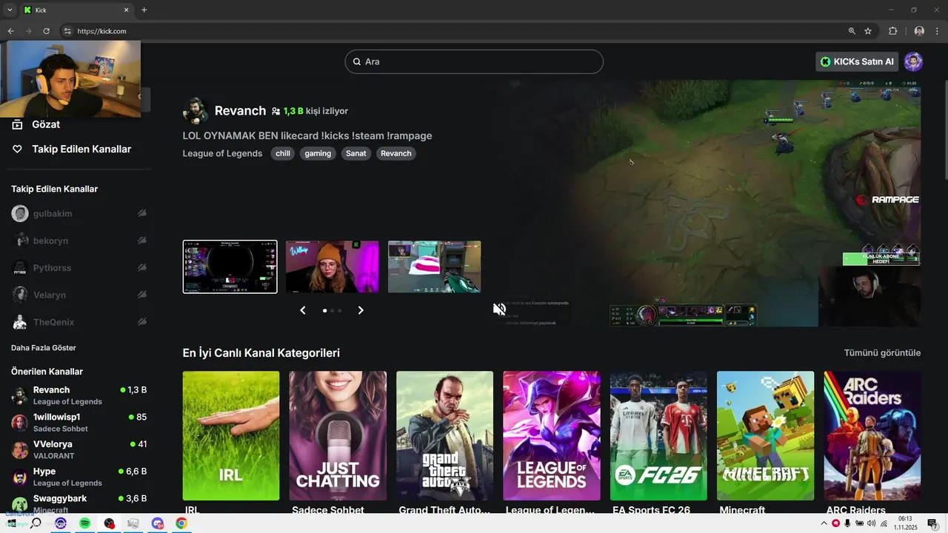Screen dimensions: 948x533
Task: Open the Revanch channel name in banner
Action: tap(240, 110)
